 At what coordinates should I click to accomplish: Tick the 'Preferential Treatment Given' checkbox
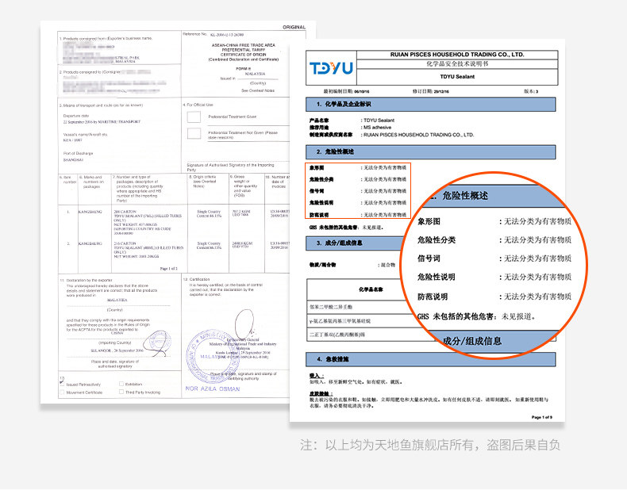(x=194, y=117)
